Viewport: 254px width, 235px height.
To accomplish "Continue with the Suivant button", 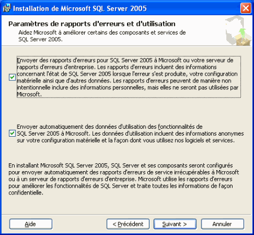I will [x=175, y=224].
